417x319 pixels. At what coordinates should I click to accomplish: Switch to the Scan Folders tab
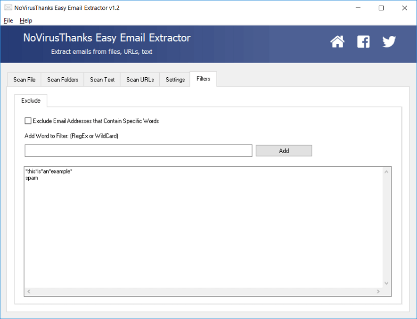pos(63,80)
